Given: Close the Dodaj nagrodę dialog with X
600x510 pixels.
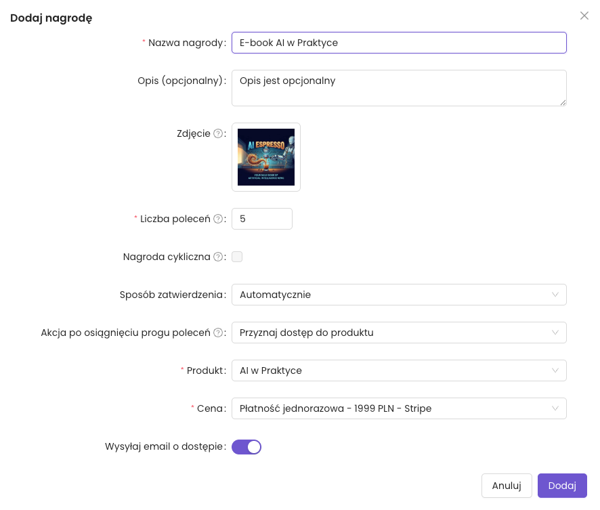Looking at the screenshot, I should tap(584, 16).
